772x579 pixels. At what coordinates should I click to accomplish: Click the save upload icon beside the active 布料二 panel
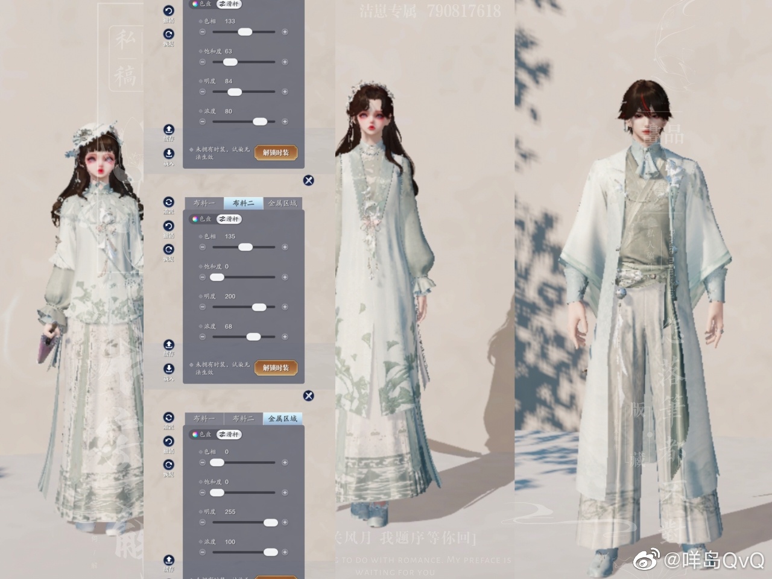(x=169, y=344)
